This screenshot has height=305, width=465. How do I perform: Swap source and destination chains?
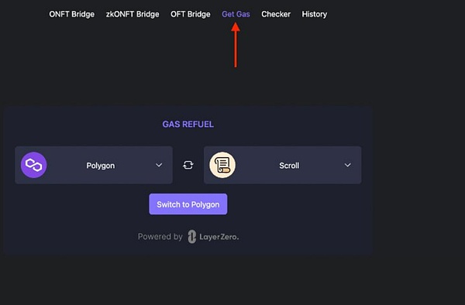pyautogui.click(x=188, y=165)
